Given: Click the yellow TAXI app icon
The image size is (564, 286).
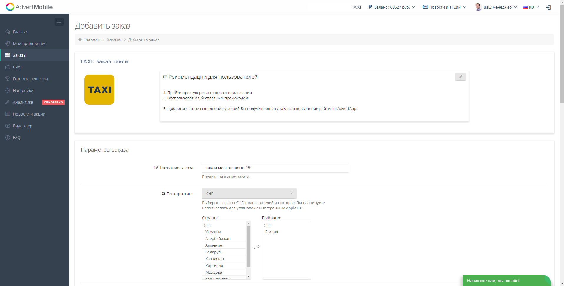Looking at the screenshot, I should [99, 90].
